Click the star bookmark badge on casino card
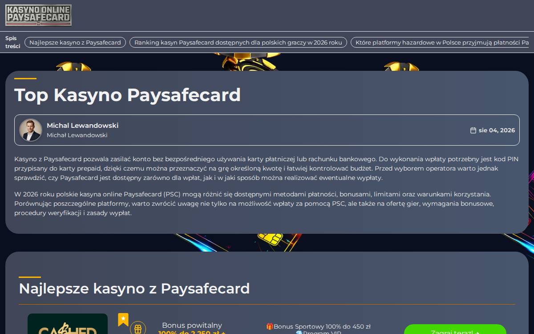This screenshot has width=534, height=334. tap(123, 320)
